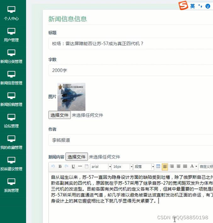Click the text 未选择任何文件 below the image

(87, 115)
